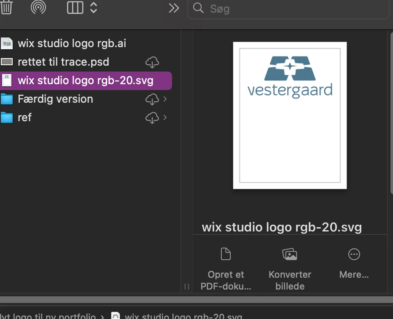Select the ref folder

pyautogui.click(x=24, y=117)
